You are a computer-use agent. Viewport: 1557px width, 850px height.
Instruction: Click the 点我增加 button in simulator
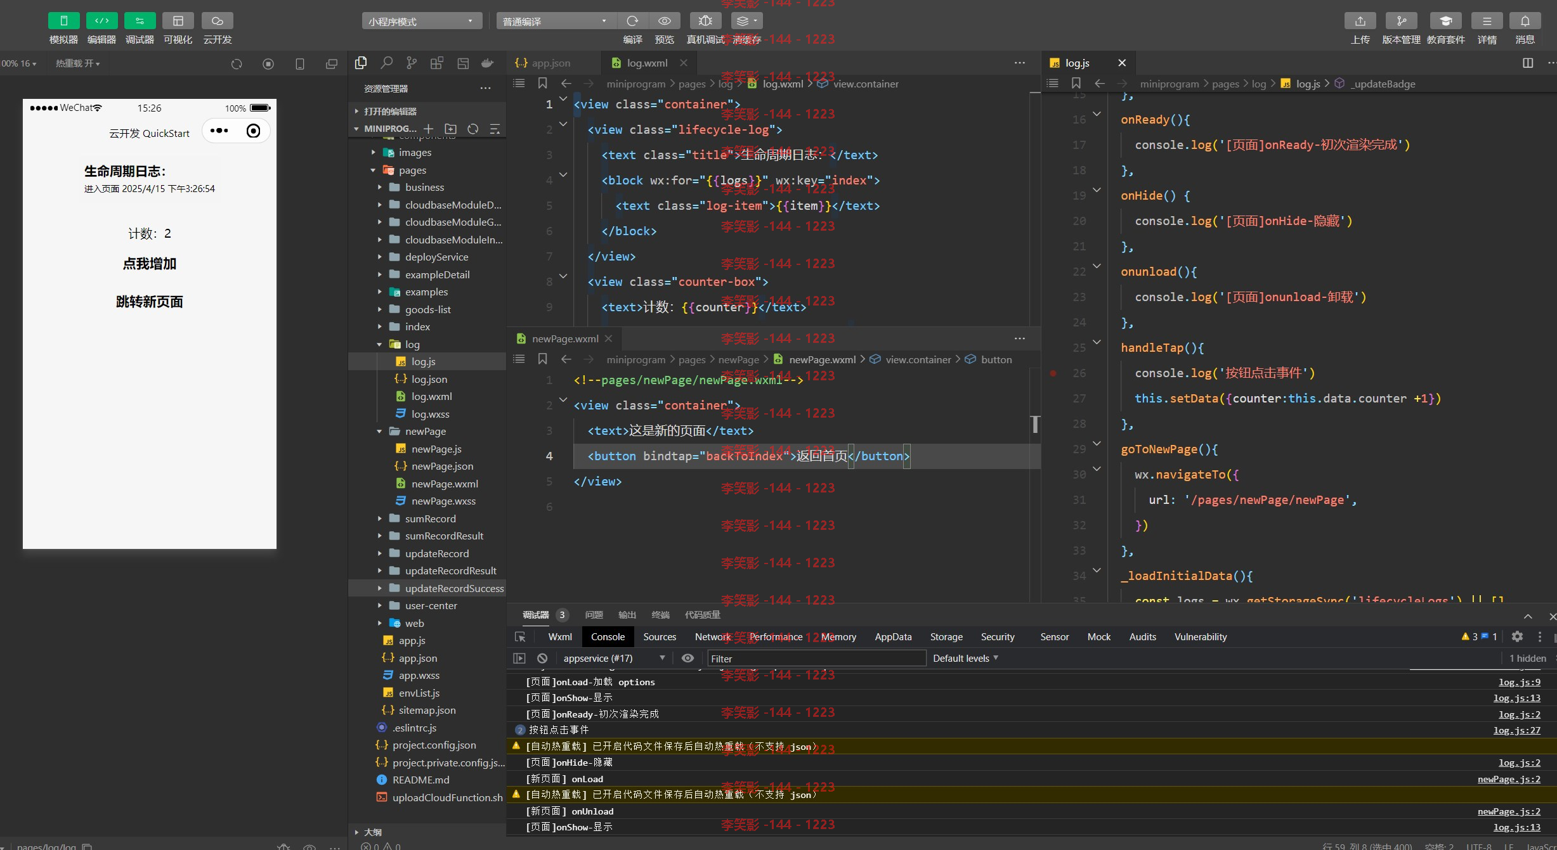150,264
